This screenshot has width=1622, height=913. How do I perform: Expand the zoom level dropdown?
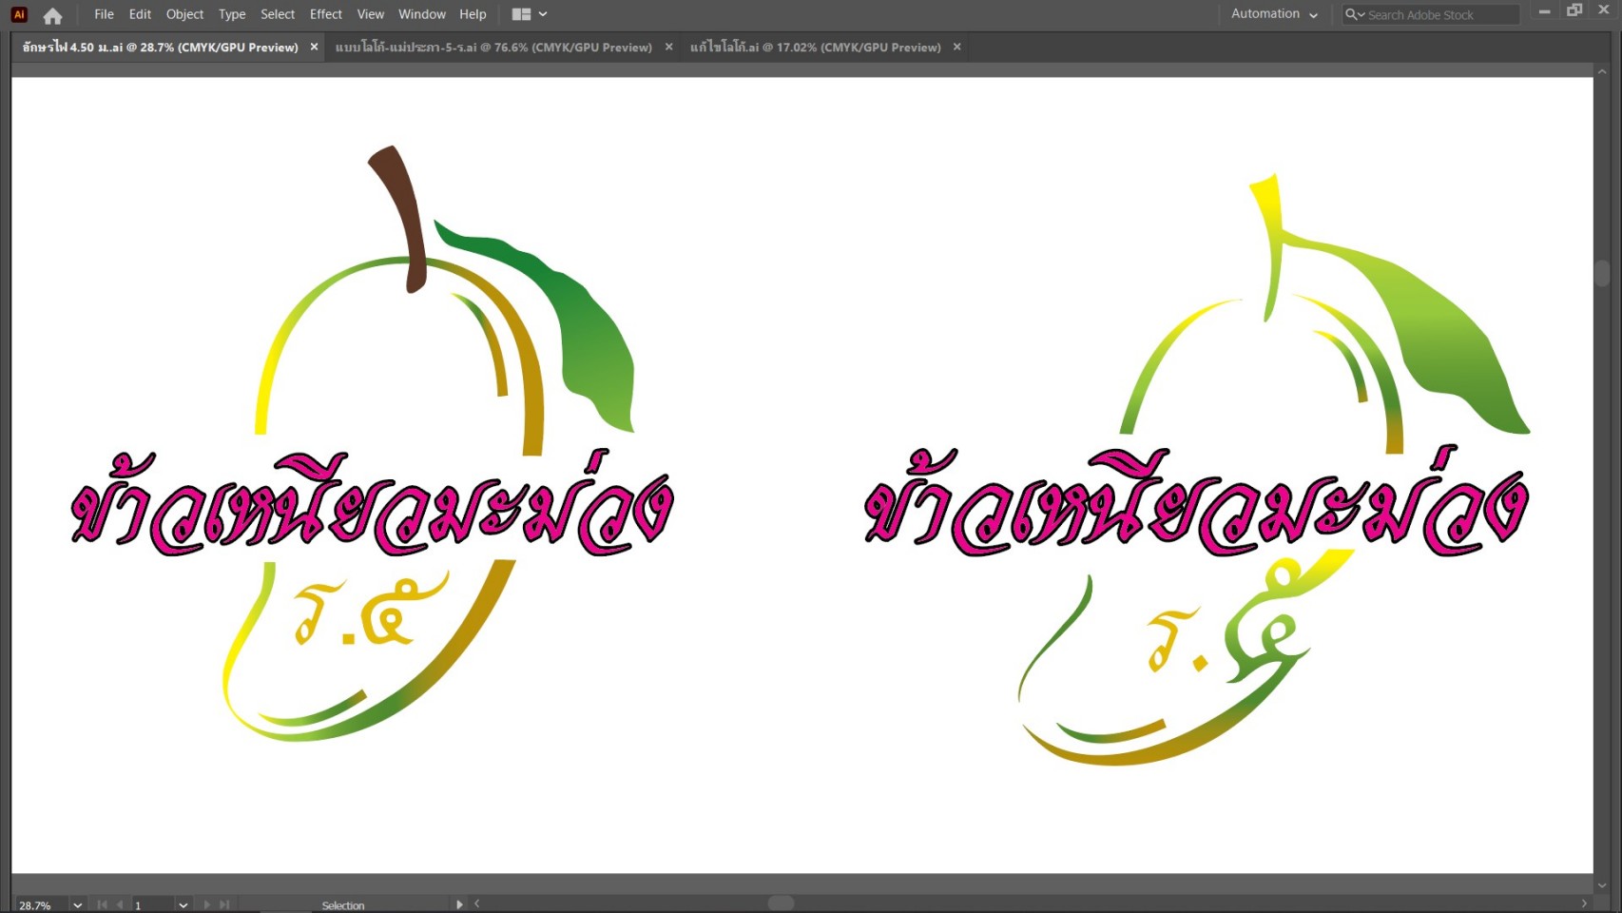pyautogui.click(x=77, y=904)
